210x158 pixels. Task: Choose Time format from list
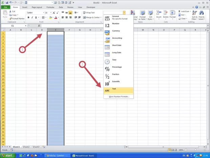(119, 62)
